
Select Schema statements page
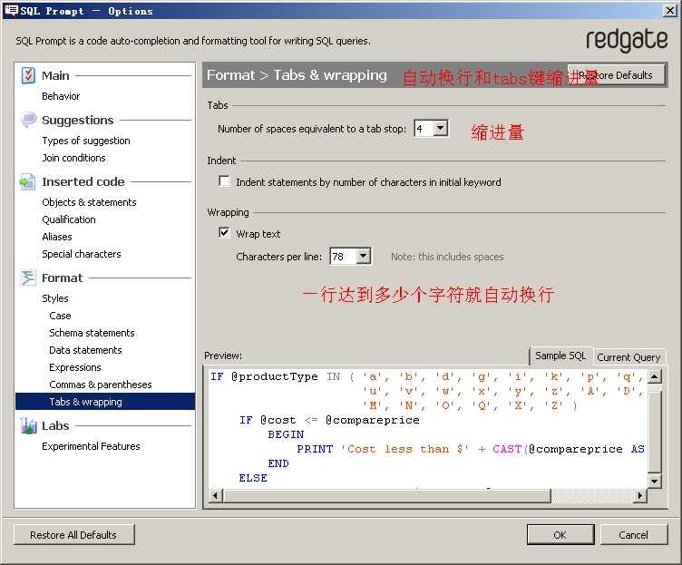92,333
